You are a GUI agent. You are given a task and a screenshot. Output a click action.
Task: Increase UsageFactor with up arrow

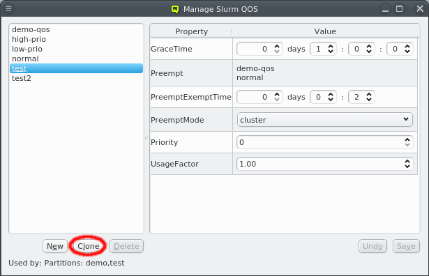407,161
